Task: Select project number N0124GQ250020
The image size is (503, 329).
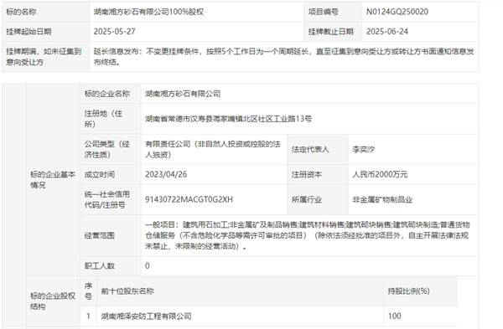Action: coord(397,12)
